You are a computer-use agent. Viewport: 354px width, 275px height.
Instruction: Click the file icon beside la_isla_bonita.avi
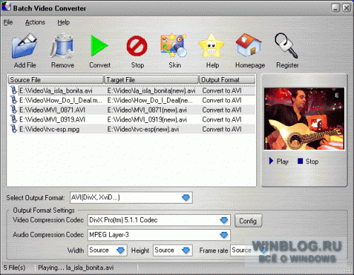coord(13,90)
